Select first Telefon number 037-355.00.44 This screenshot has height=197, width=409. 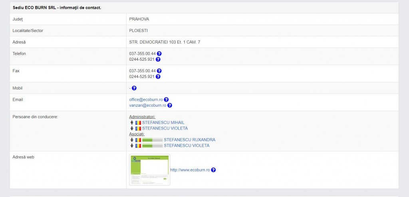click(x=143, y=54)
